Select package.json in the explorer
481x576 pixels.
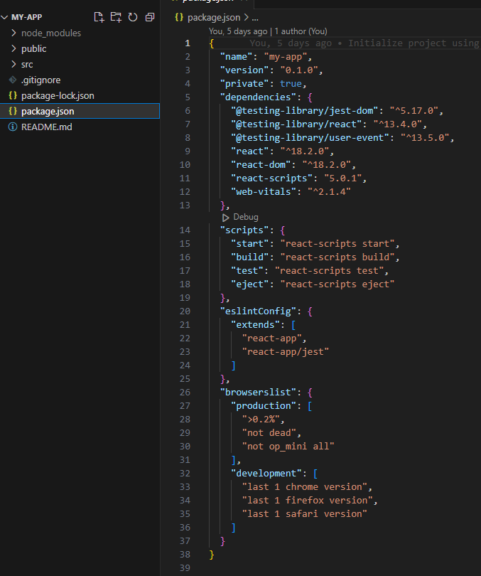point(80,111)
